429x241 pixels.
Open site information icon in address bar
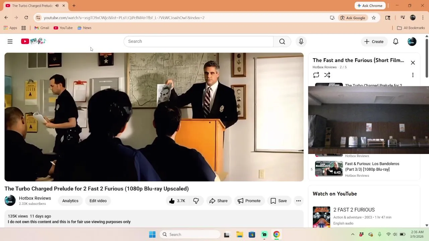(38, 18)
